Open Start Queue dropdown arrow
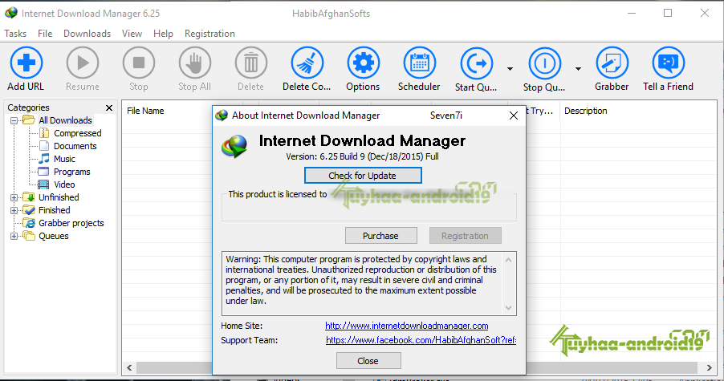This screenshot has width=724, height=381. (x=510, y=69)
